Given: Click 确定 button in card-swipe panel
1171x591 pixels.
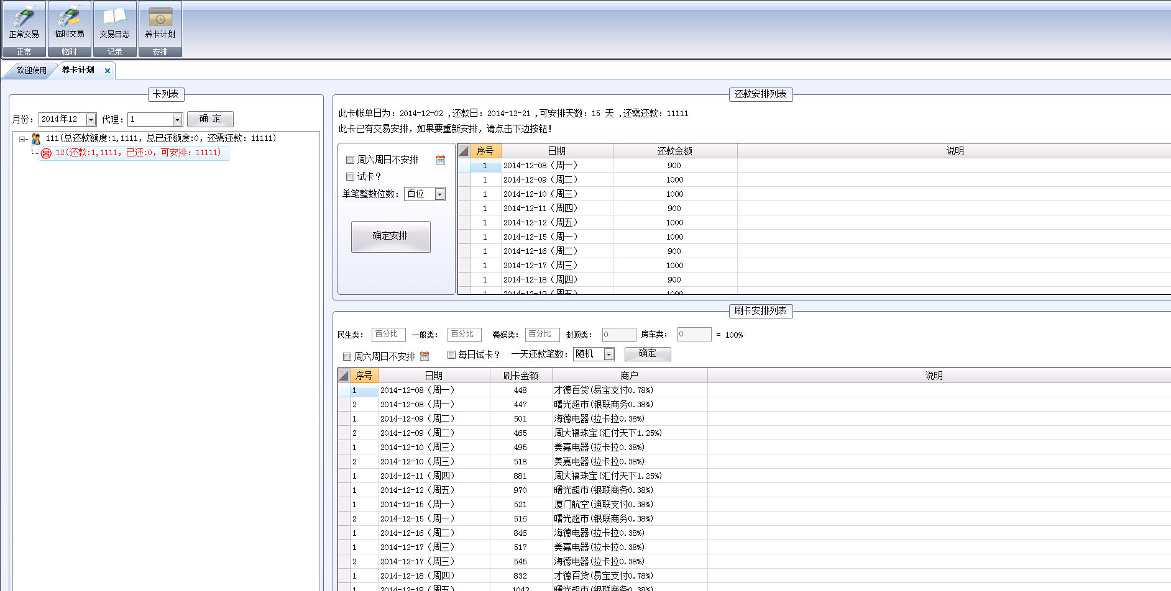Looking at the screenshot, I should pos(647,353).
